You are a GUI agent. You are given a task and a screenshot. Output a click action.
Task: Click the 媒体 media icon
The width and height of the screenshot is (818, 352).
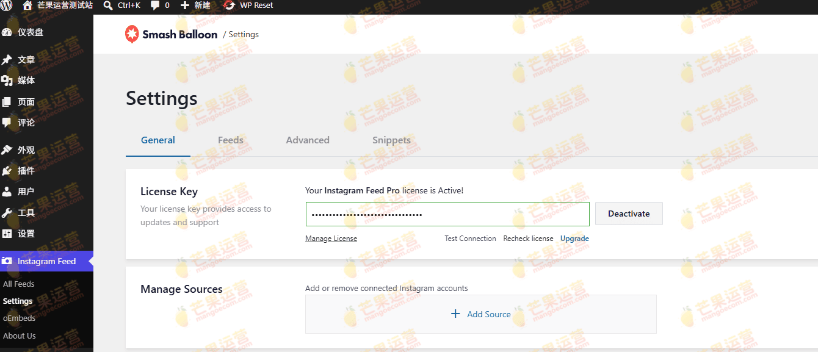click(7, 81)
